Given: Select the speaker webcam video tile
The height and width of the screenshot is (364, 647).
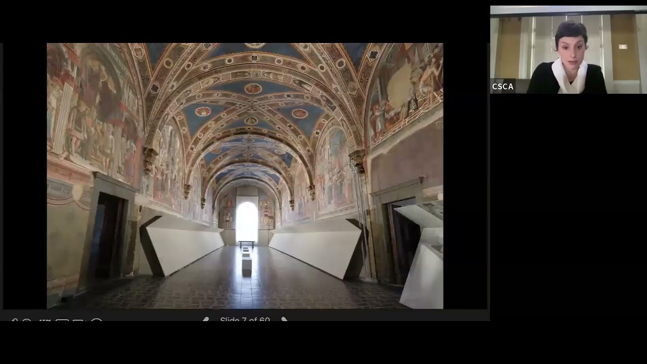Looking at the screenshot, I should point(569,50).
